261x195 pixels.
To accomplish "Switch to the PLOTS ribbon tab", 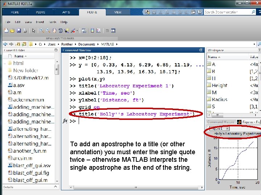I will 41,12.
